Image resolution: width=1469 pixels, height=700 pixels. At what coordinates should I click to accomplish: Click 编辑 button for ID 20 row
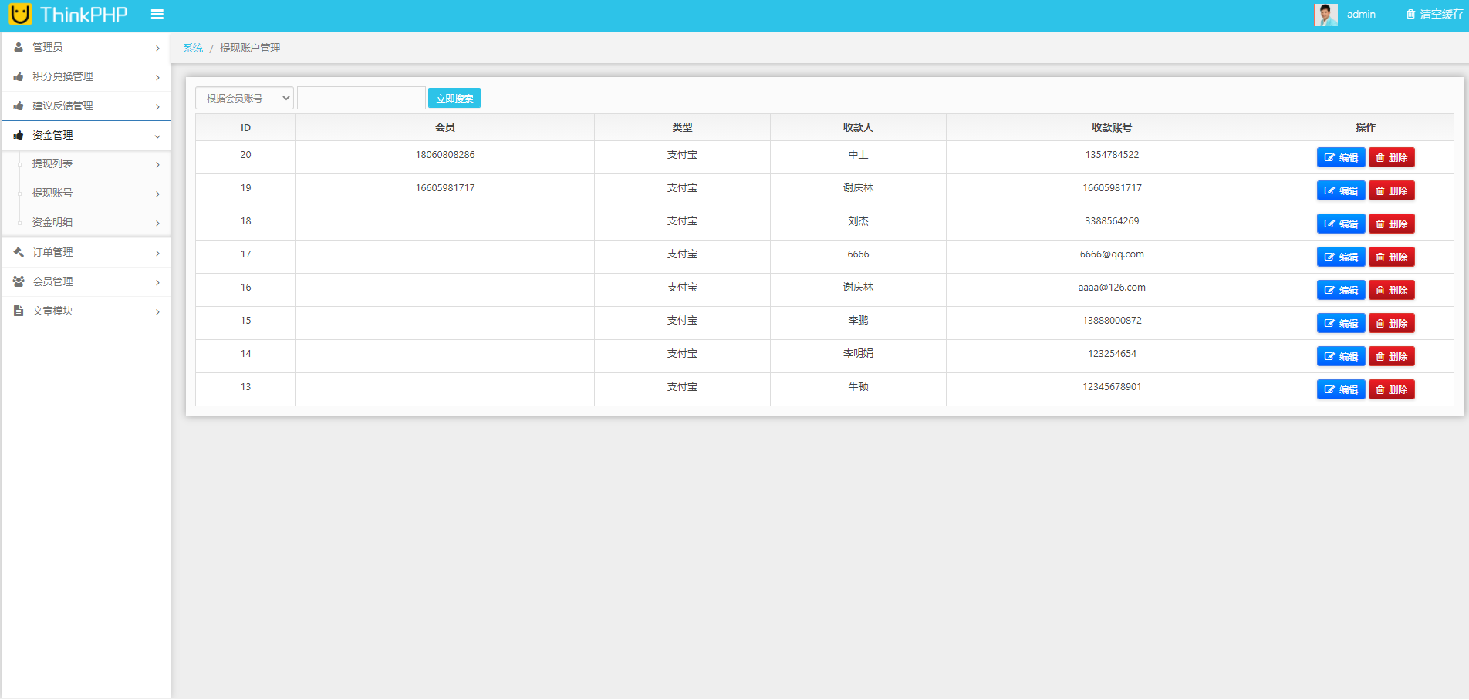[x=1340, y=157]
